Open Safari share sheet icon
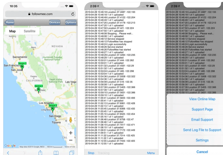Image resolution: width=223 pixels, height=155 pixels. [x=40, y=153]
